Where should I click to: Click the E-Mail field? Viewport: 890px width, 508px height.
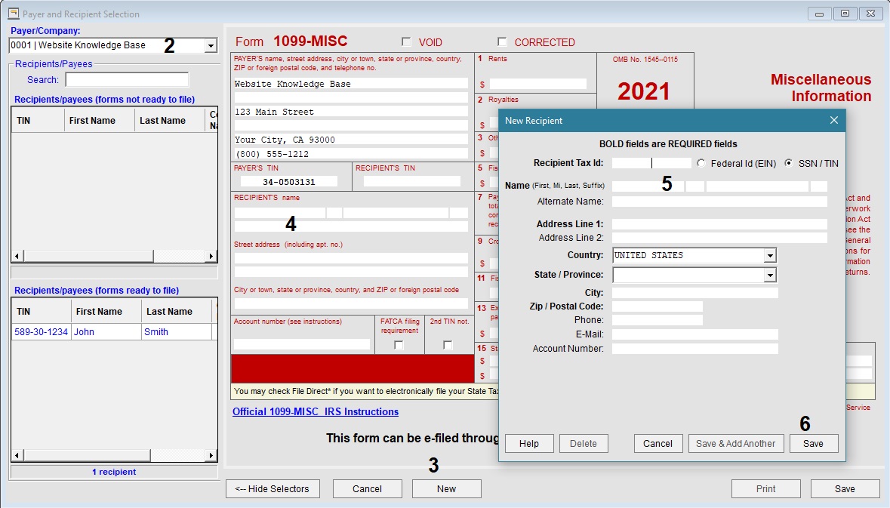(694, 334)
